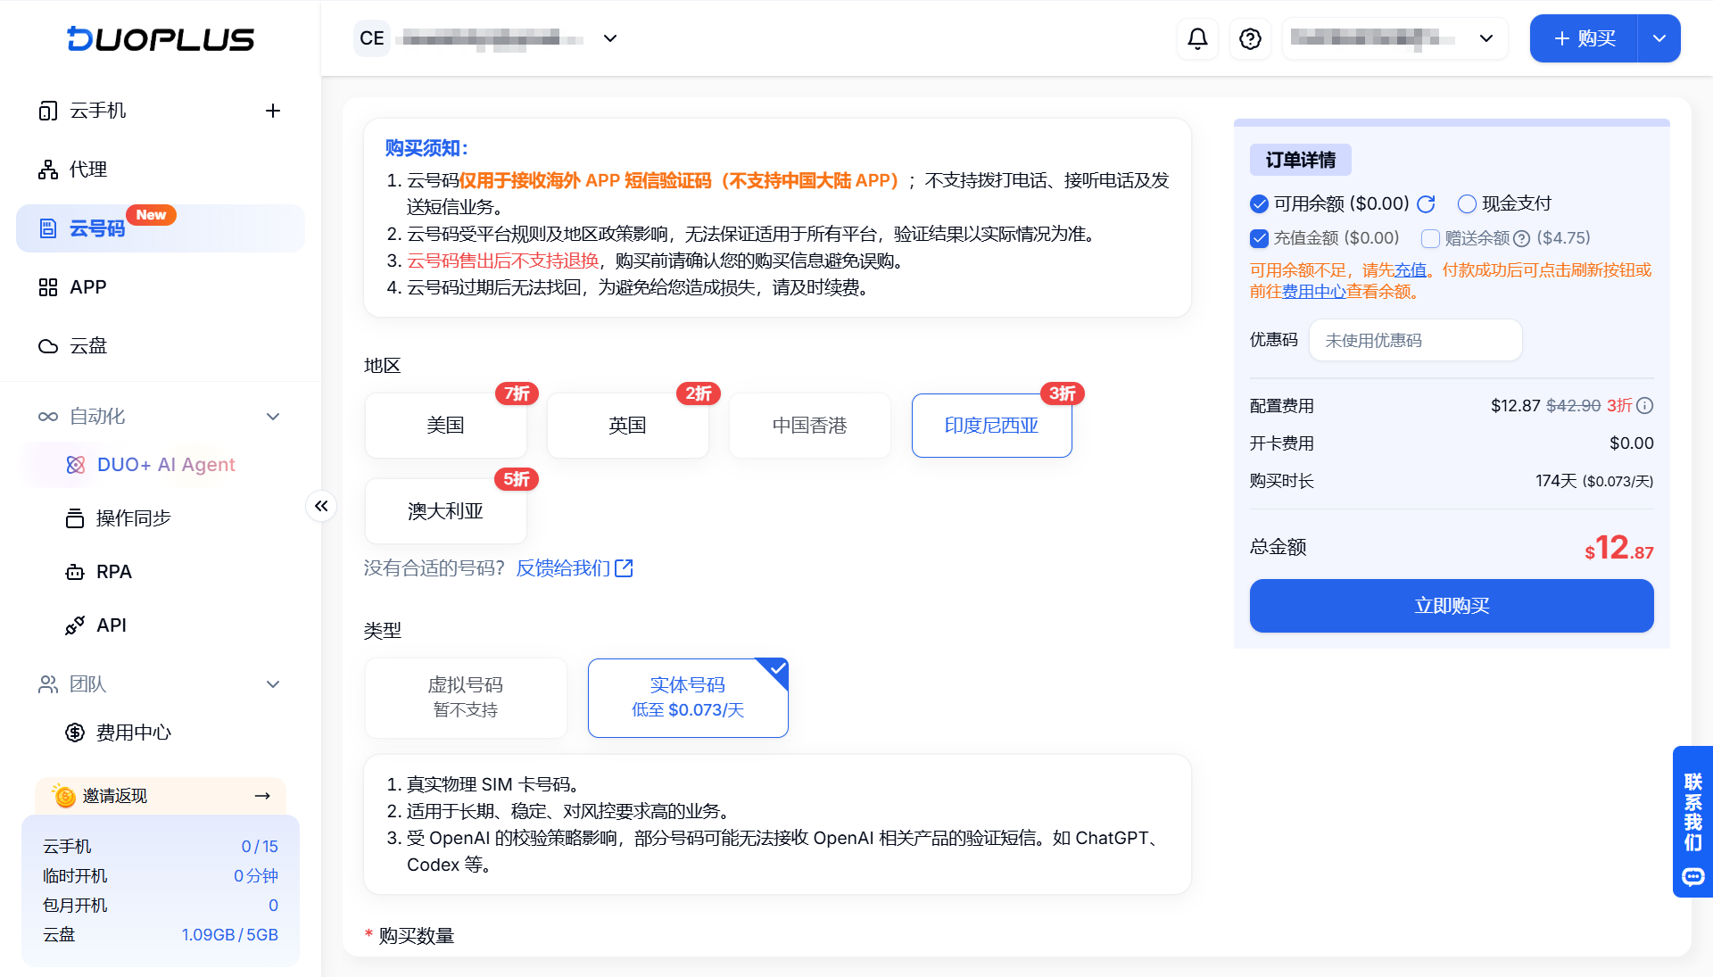Viewport: 1713px width, 977px height.
Task: Click the 自动化 infinity icon
Action: pyautogui.click(x=48, y=417)
